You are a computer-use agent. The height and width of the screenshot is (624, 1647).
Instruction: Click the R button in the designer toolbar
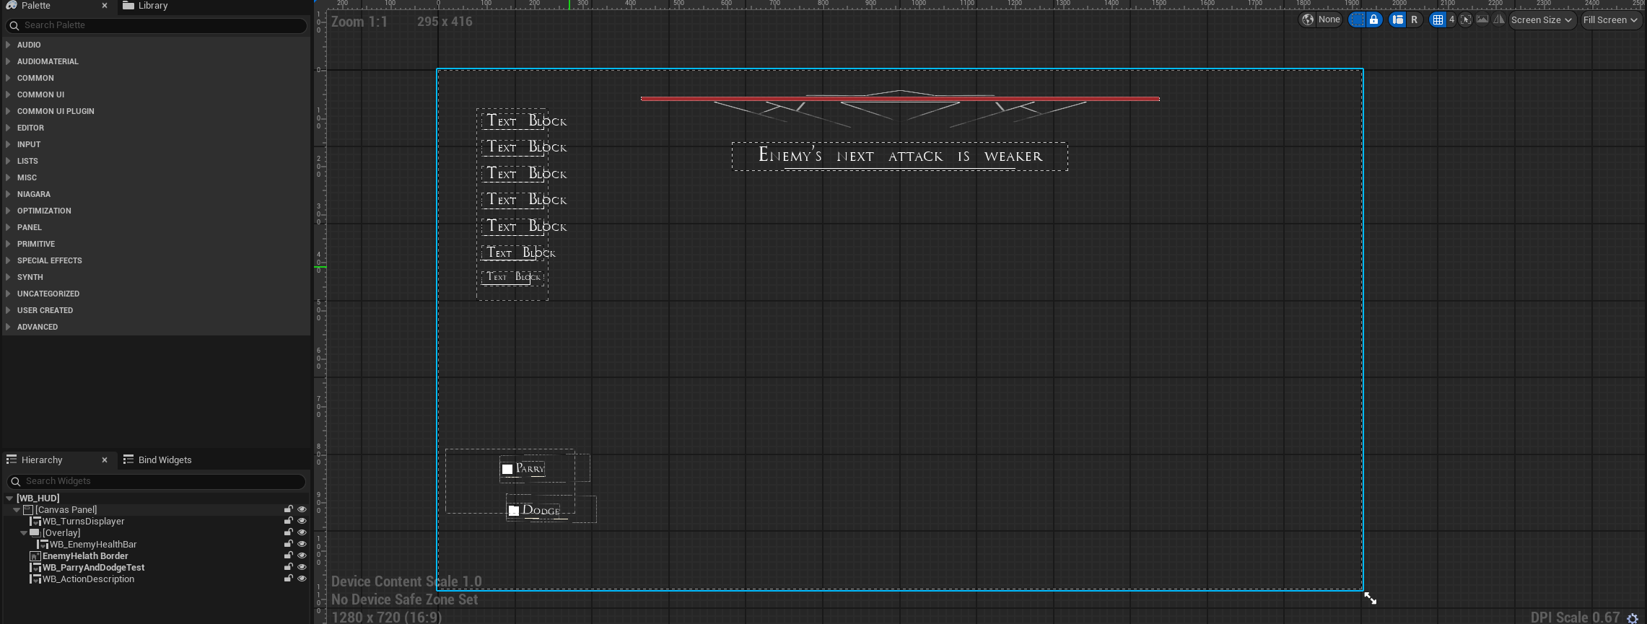click(x=1414, y=20)
